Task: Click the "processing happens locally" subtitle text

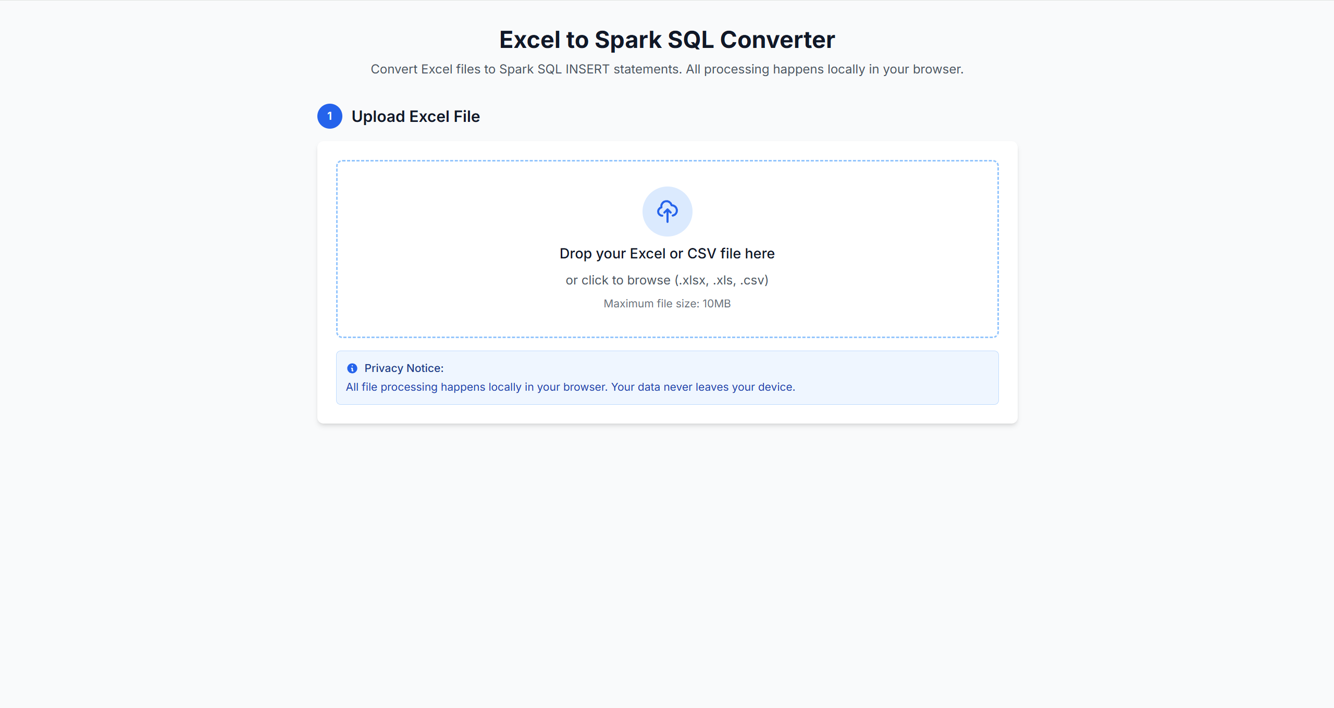Action: click(x=784, y=69)
